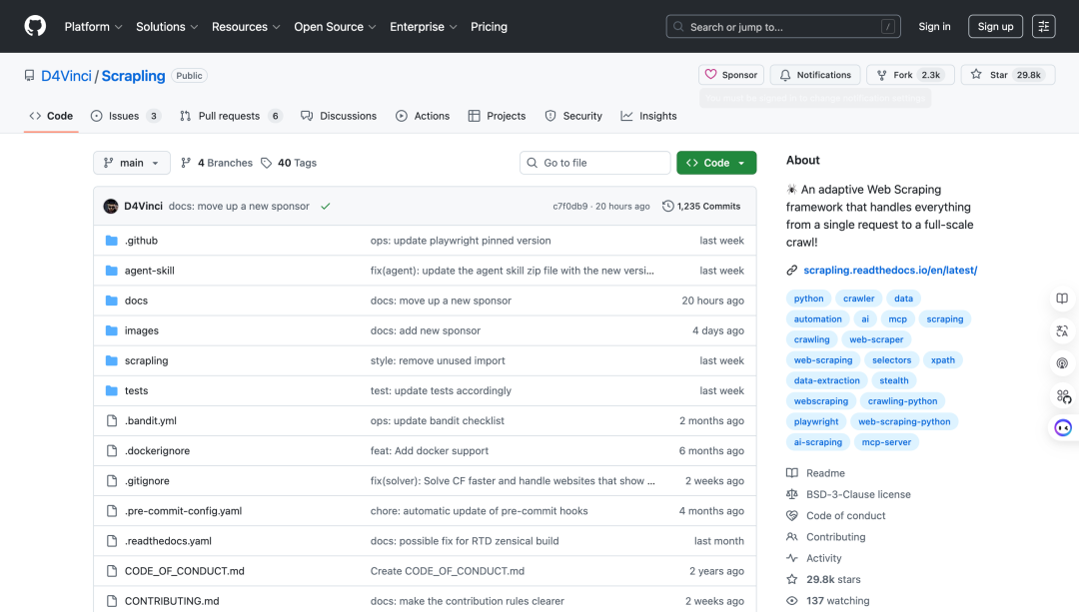Open the Discussions tab

(339, 116)
